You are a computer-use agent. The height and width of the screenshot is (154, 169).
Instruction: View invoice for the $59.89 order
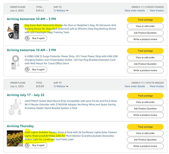[156, 86]
